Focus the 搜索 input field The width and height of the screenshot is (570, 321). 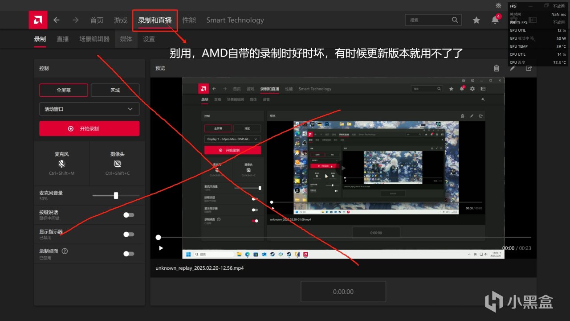(x=433, y=20)
